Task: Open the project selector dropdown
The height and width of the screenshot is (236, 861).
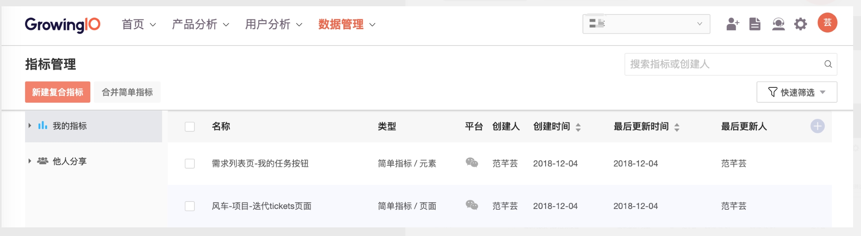Action: point(646,24)
